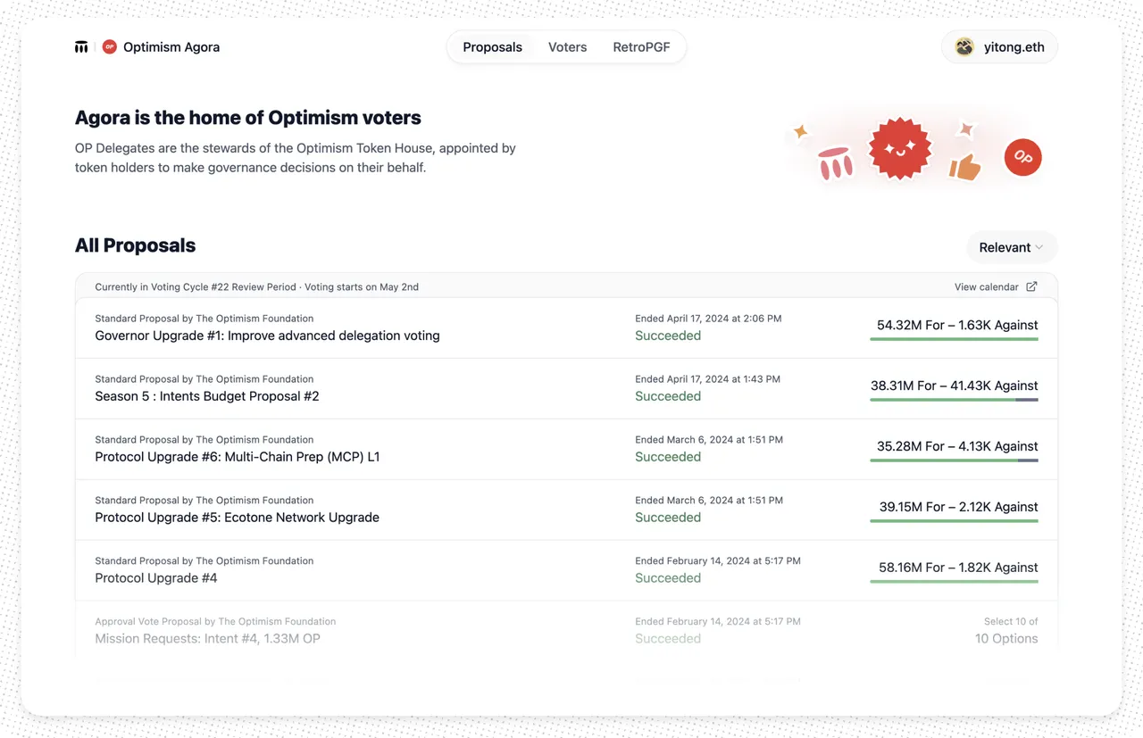Click the 39.15M For – 2.12K Against tally
Screen dimensions: 1143x738
pyautogui.click(x=959, y=507)
